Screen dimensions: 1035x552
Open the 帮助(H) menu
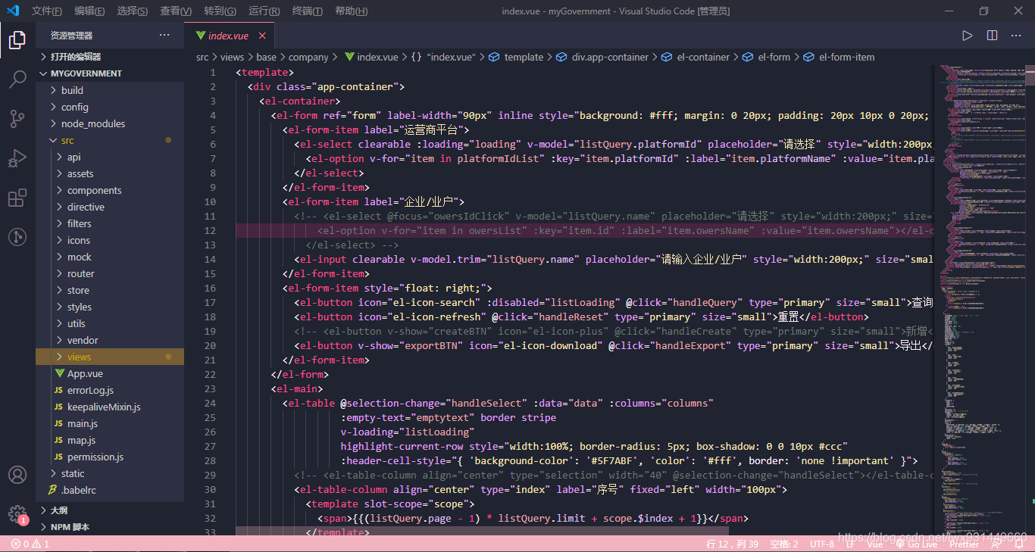[351, 11]
